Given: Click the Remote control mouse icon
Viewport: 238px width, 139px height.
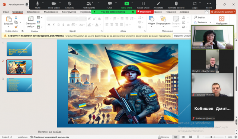Looking at the screenshot, I should click(x=176, y=3).
